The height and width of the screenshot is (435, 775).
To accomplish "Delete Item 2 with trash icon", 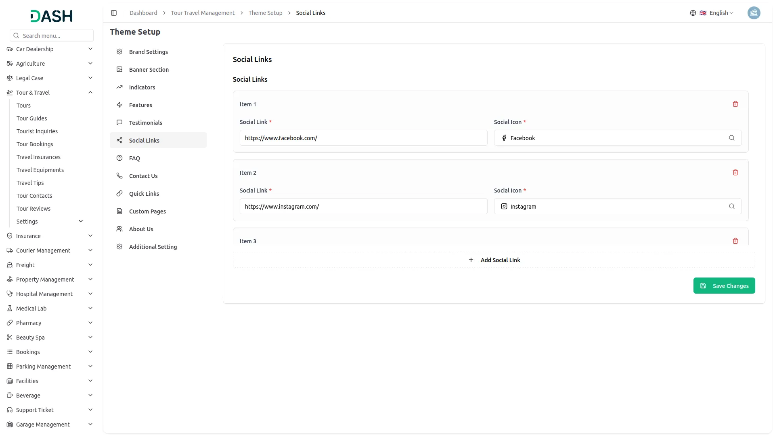I will (735, 172).
